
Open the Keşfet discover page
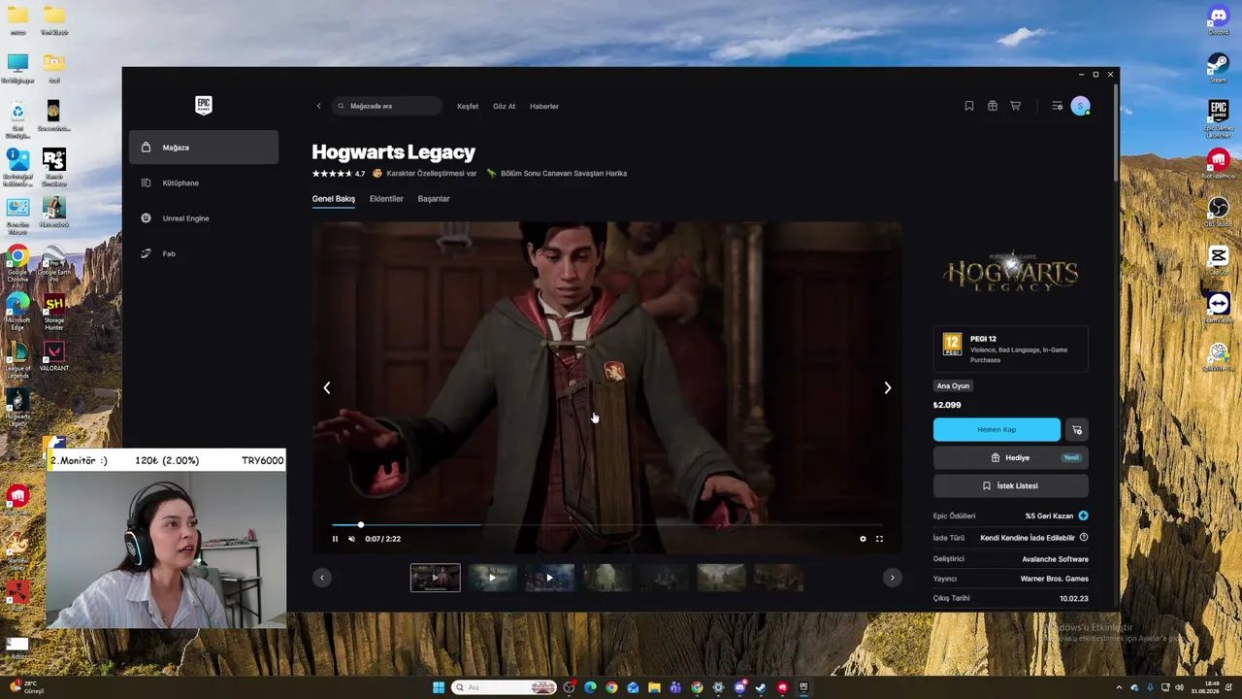click(x=468, y=106)
